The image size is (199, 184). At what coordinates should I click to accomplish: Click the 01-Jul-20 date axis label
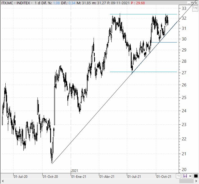pyautogui.click(x=20, y=176)
